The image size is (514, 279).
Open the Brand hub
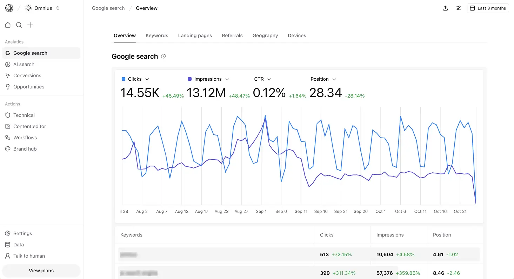click(24, 149)
